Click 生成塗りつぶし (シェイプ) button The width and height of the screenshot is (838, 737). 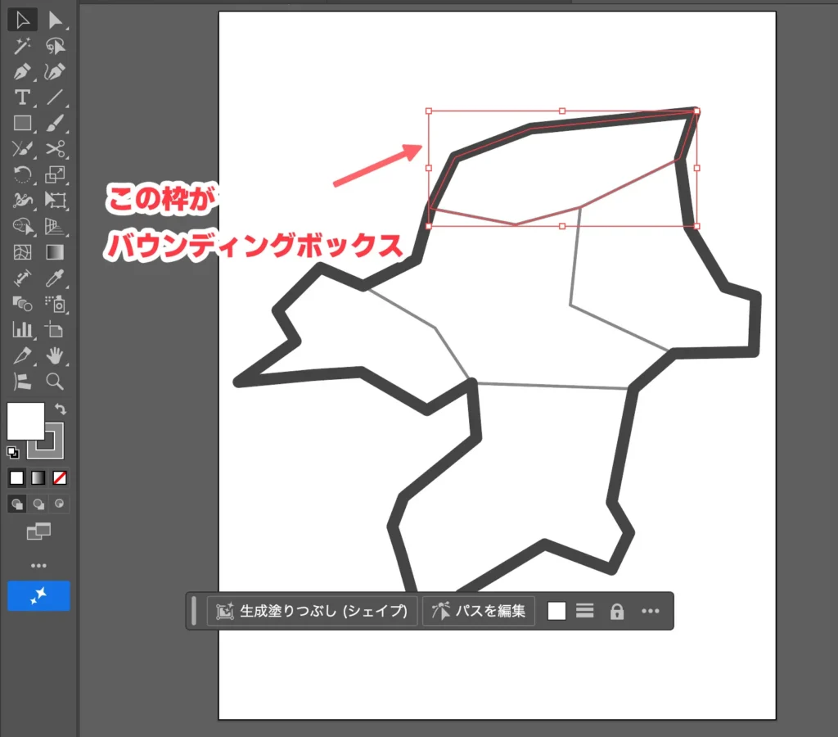(313, 611)
